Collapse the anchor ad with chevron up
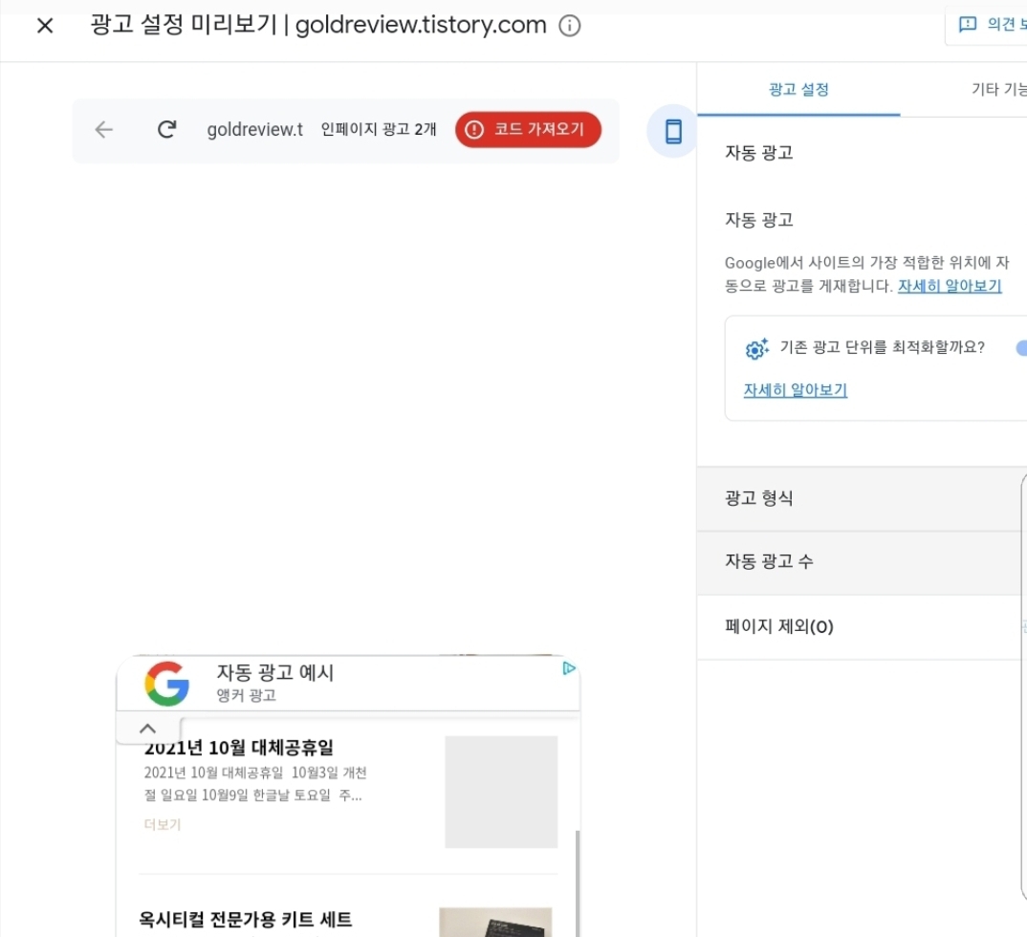This screenshot has width=1027, height=937. click(148, 729)
